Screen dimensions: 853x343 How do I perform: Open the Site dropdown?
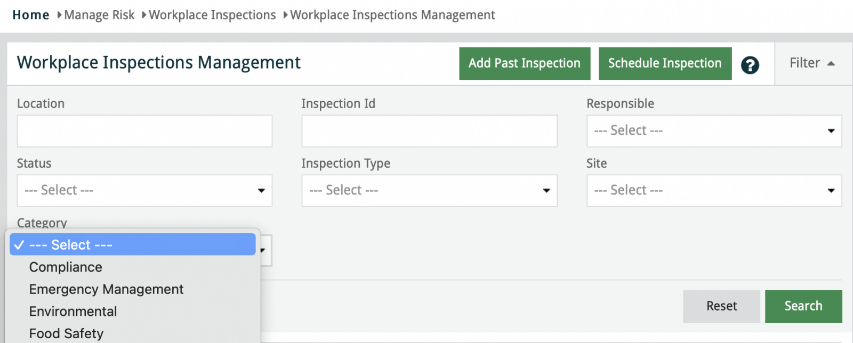(x=714, y=191)
